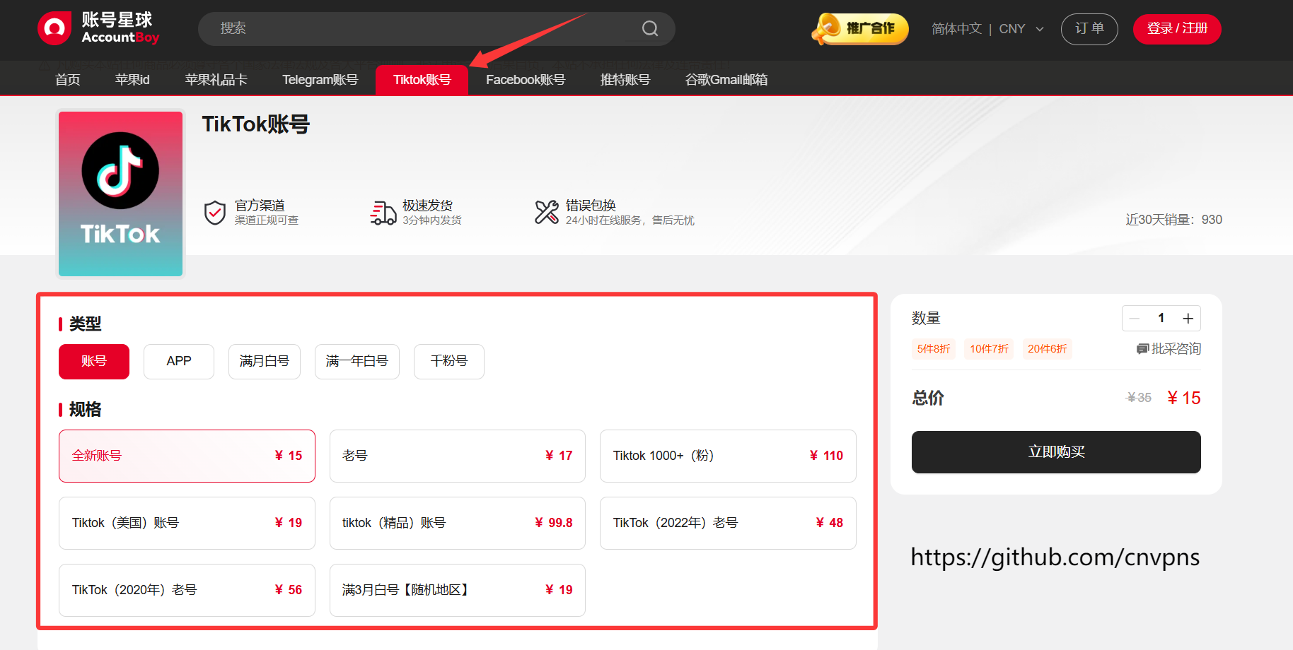Image resolution: width=1293 pixels, height=650 pixels.
Task: Click the 订单 orders button
Action: [1089, 29]
